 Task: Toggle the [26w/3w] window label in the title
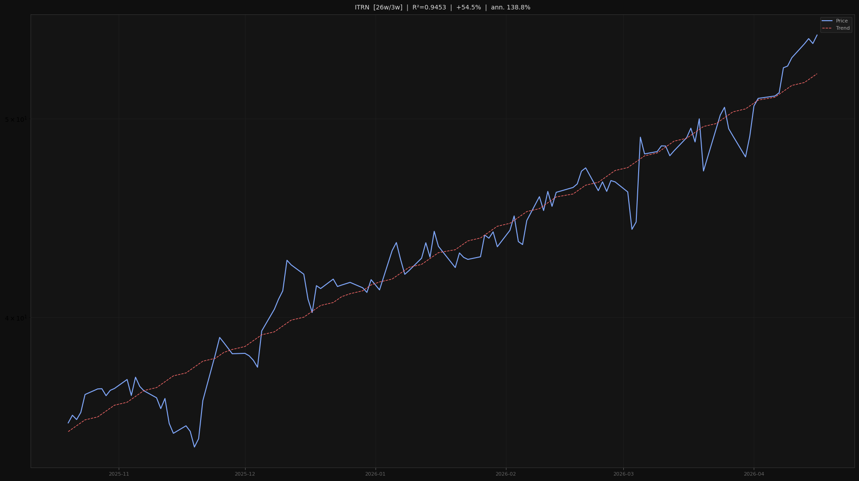(x=388, y=7)
